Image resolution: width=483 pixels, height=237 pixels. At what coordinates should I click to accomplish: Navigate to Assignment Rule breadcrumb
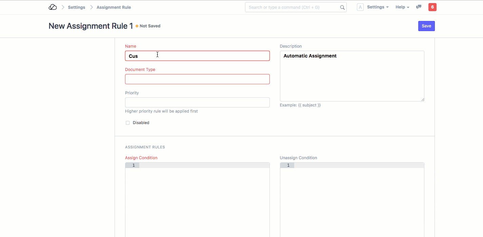point(114,7)
